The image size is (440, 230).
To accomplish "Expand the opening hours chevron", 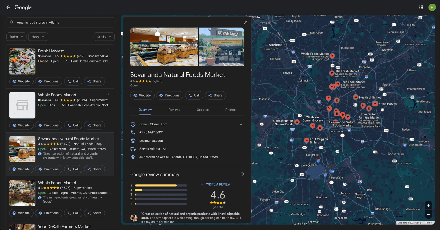I will [241, 124].
